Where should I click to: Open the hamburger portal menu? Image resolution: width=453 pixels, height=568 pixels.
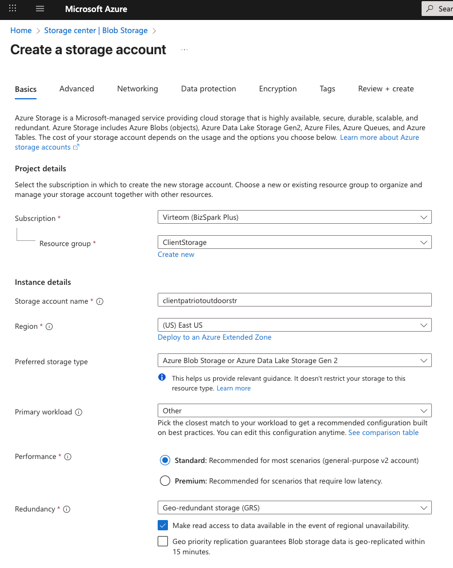39,9
